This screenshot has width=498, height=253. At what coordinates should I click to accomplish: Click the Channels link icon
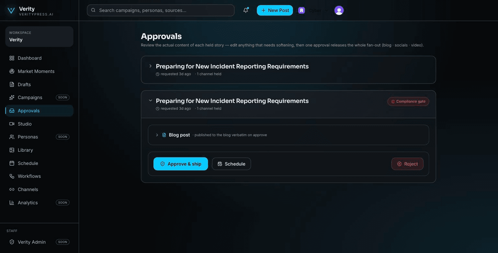(x=12, y=189)
